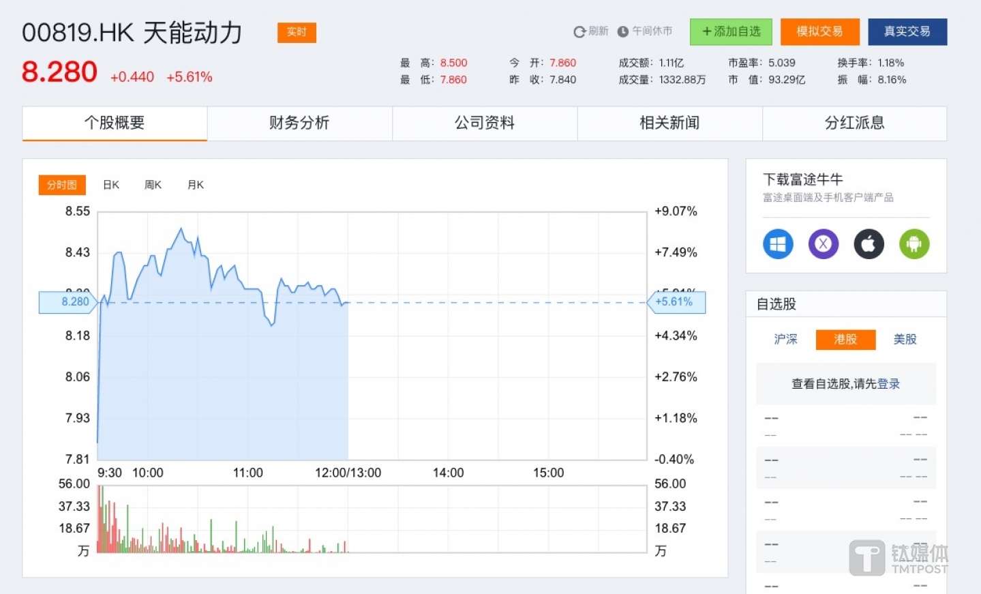Click the purple macOS X download icon
Screen dimensions: 981x594
pos(823,244)
